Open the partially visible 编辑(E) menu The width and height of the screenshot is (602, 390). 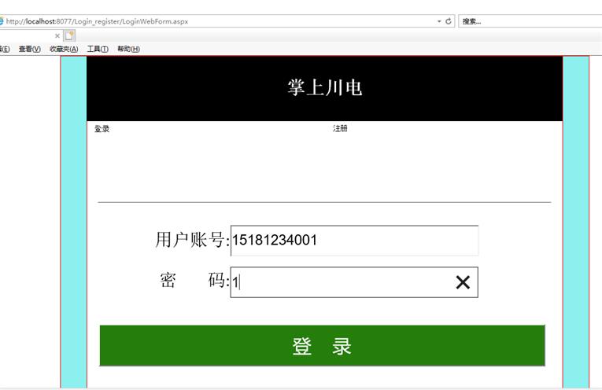click(4, 49)
